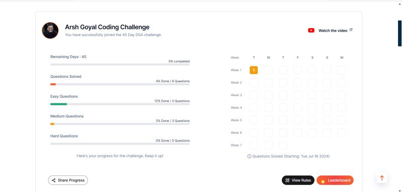Screen dimensions: 402x192
Task: Click the Easy Questions green progress bar
Action: tap(58, 104)
